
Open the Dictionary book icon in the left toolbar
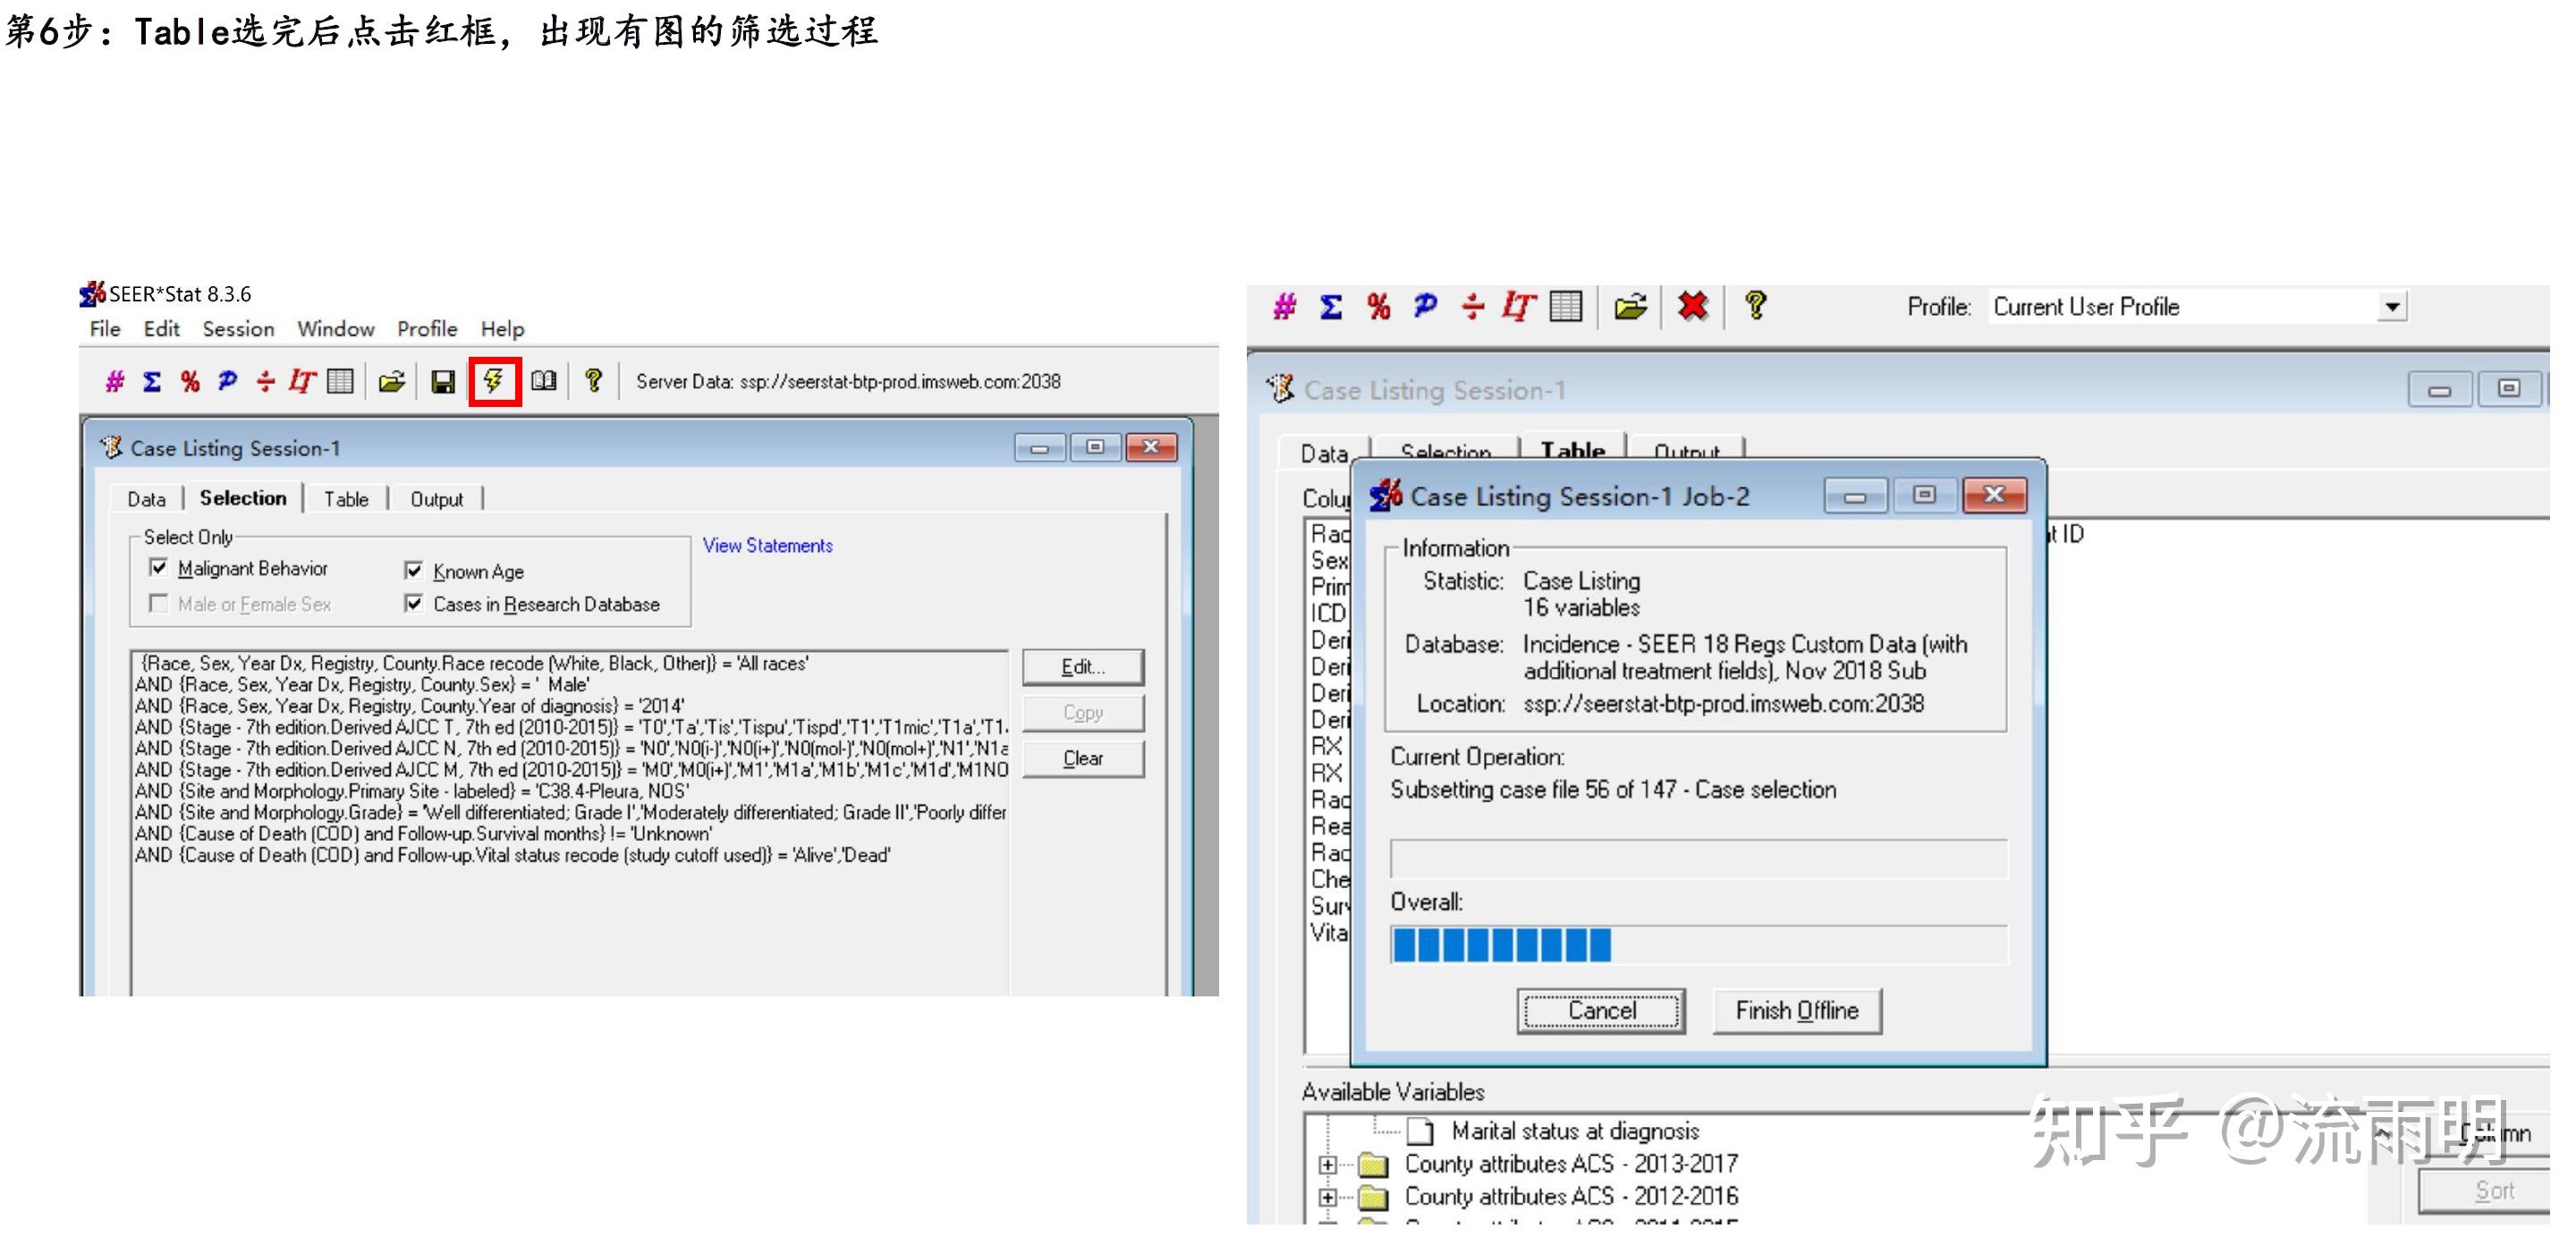[x=544, y=381]
